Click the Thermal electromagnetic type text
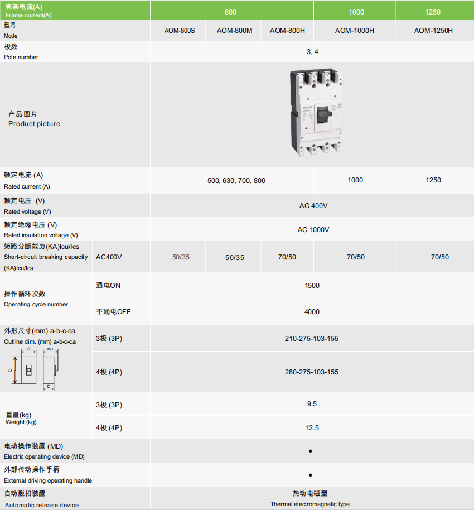The height and width of the screenshot is (510, 474). pyautogui.click(x=310, y=504)
